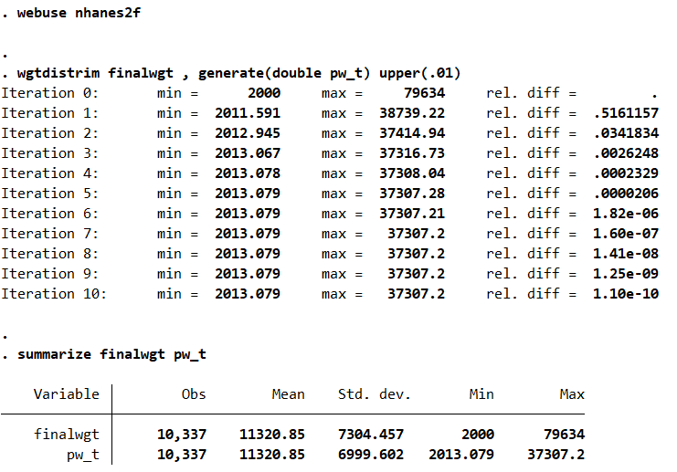Click the 'Min' column header
677x472 pixels.
coord(481,394)
